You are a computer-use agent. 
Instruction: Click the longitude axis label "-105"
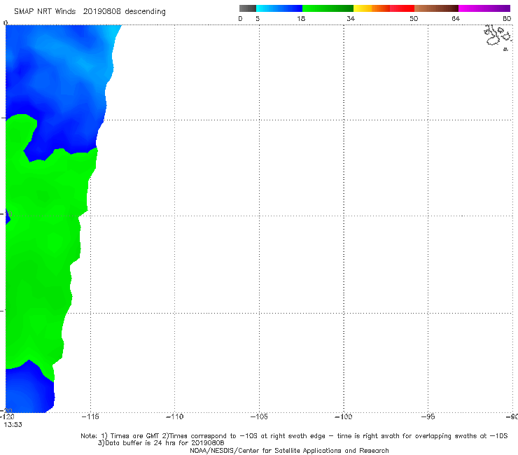point(259,416)
